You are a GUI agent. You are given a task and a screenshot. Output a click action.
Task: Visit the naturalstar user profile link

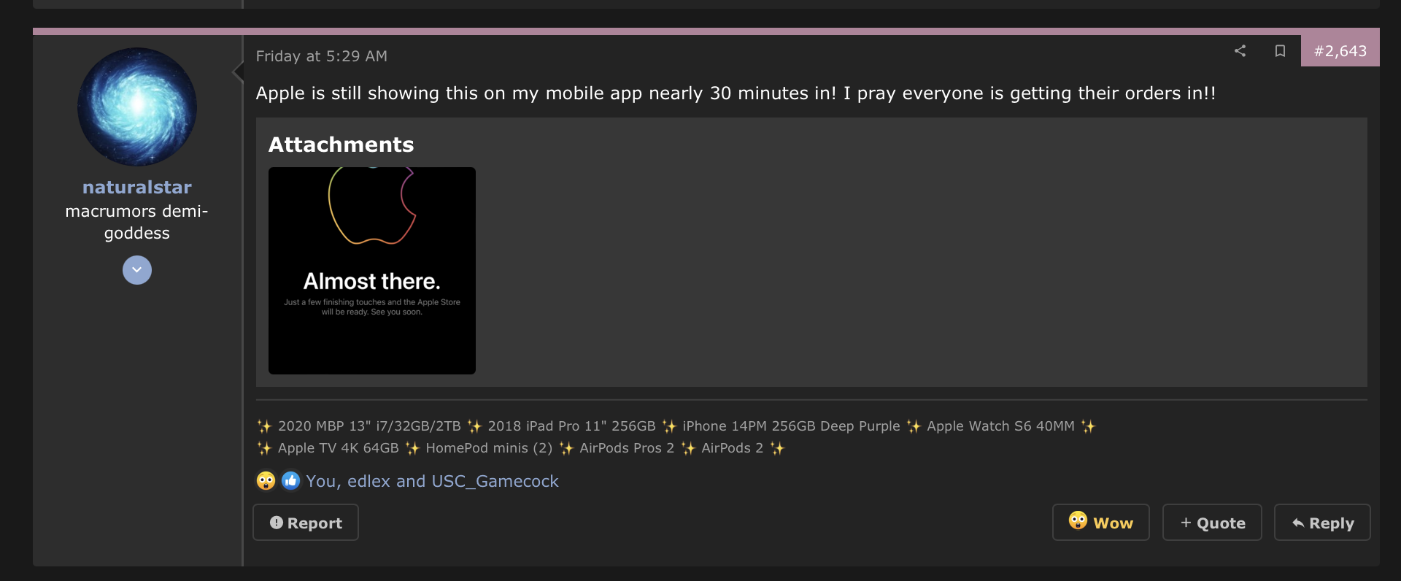point(137,188)
